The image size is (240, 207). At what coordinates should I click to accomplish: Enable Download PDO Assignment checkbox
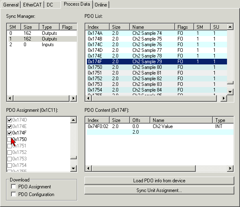tap(13, 187)
